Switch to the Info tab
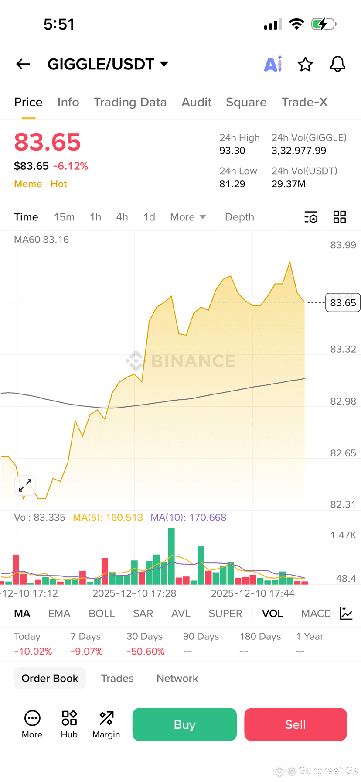 68,102
